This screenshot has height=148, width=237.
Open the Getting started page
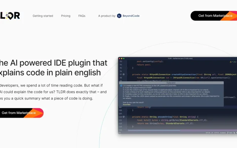(43, 16)
